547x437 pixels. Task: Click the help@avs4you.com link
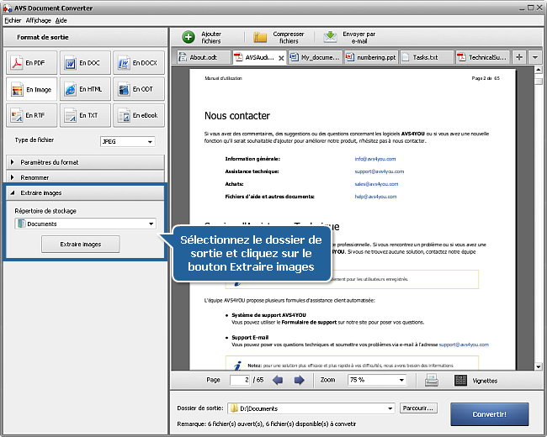point(375,197)
